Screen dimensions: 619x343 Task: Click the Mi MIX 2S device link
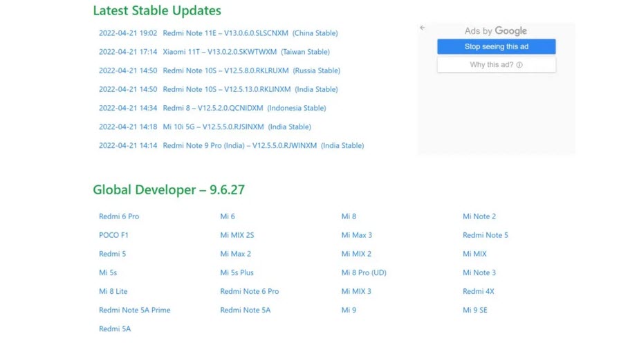pos(237,235)
